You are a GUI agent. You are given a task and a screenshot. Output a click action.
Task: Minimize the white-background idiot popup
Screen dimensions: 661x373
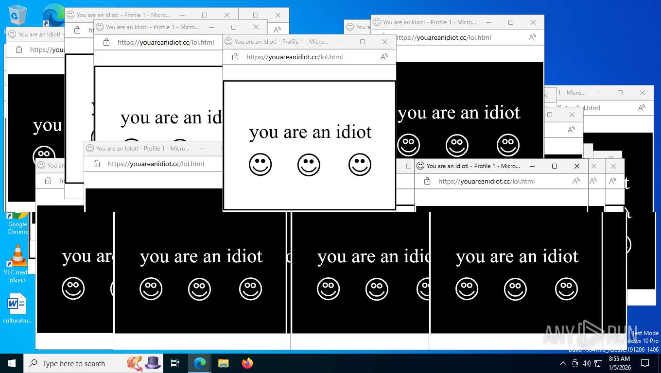[340, 42]
